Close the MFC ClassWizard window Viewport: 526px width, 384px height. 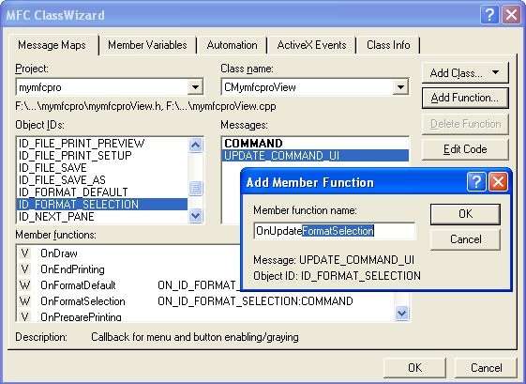coord(511,15)
